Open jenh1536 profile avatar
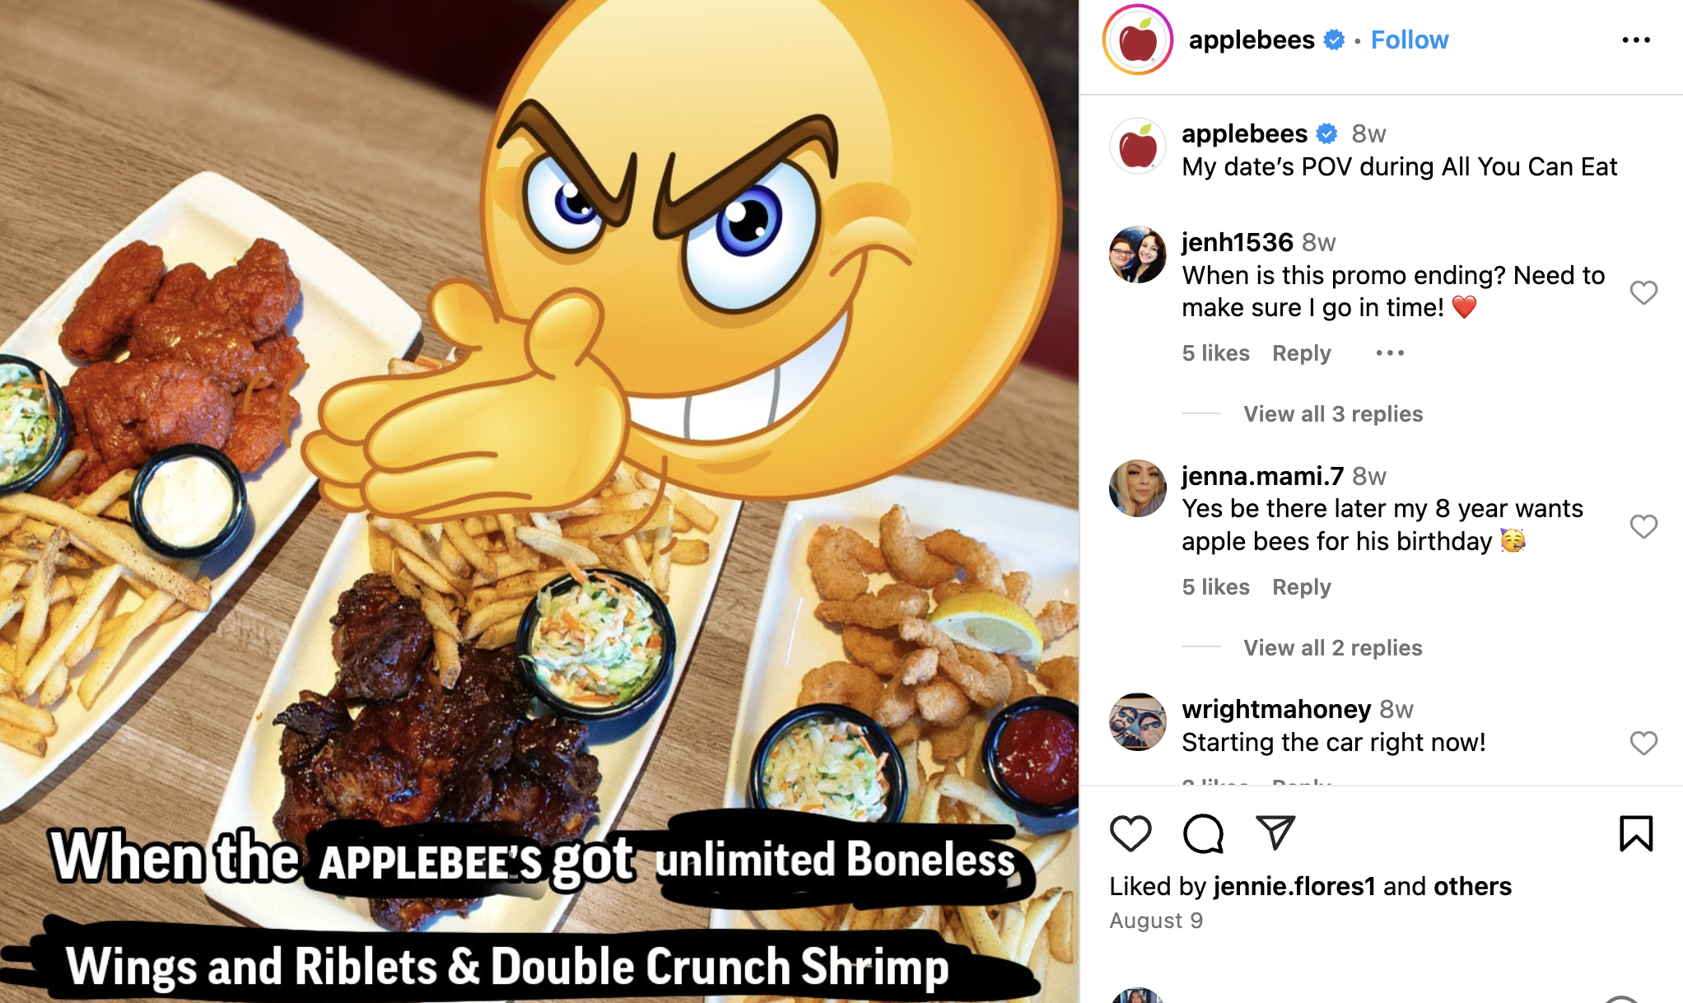The height and width of the screenshot is (1003, 1683). click(x=1137, y=254)
